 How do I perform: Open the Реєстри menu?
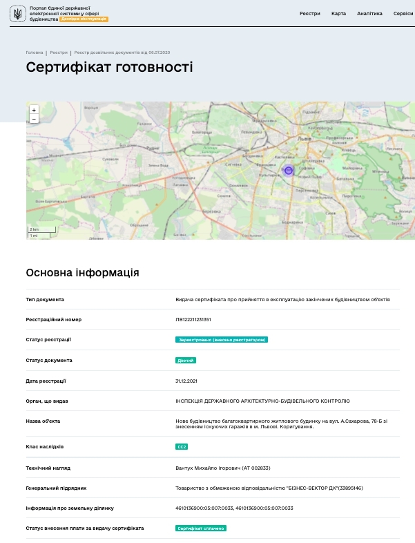(310, 14)
